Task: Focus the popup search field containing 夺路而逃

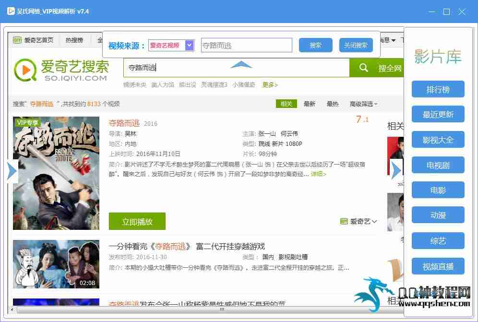Action: 246,46
